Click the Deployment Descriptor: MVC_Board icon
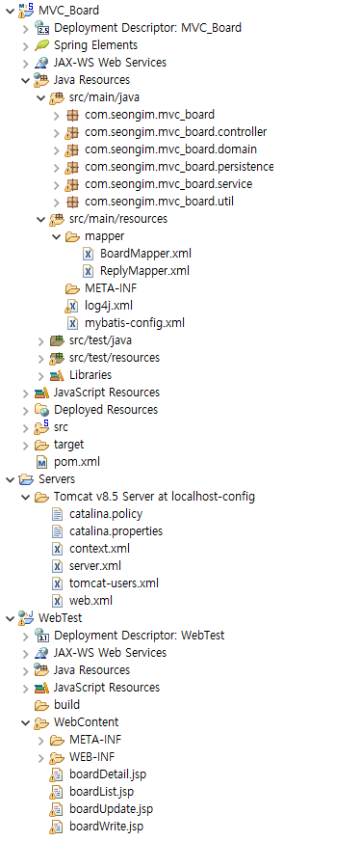The image size is (361, 841). point(41,27)
